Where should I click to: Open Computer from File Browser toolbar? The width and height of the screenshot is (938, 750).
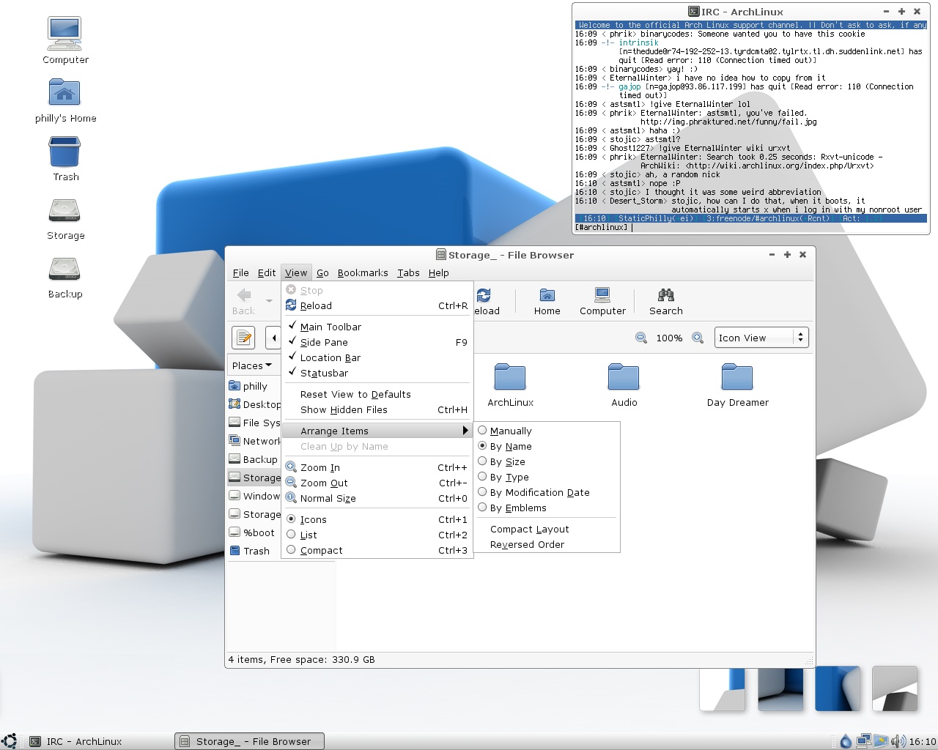[602, 301]
